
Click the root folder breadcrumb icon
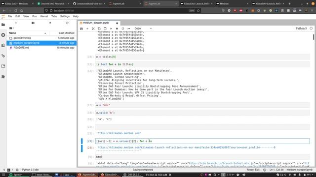[x=11, y=28]
